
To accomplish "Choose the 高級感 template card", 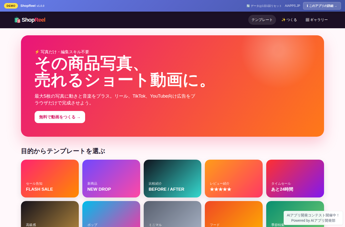I will (x=50, y=214).
